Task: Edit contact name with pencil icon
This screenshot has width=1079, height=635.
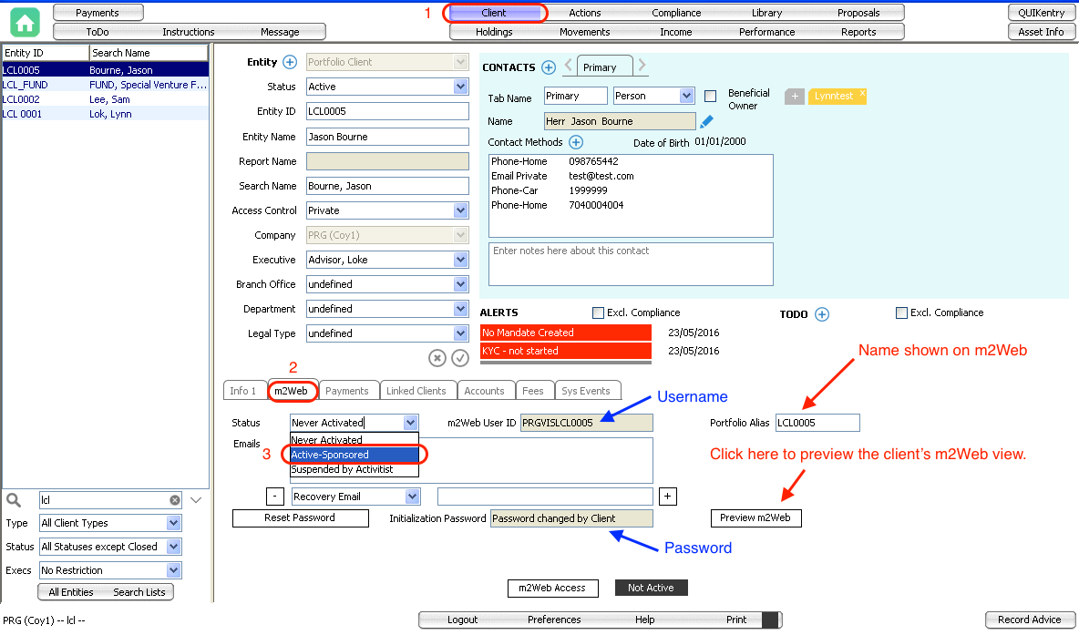Action: tap(706, 121)
